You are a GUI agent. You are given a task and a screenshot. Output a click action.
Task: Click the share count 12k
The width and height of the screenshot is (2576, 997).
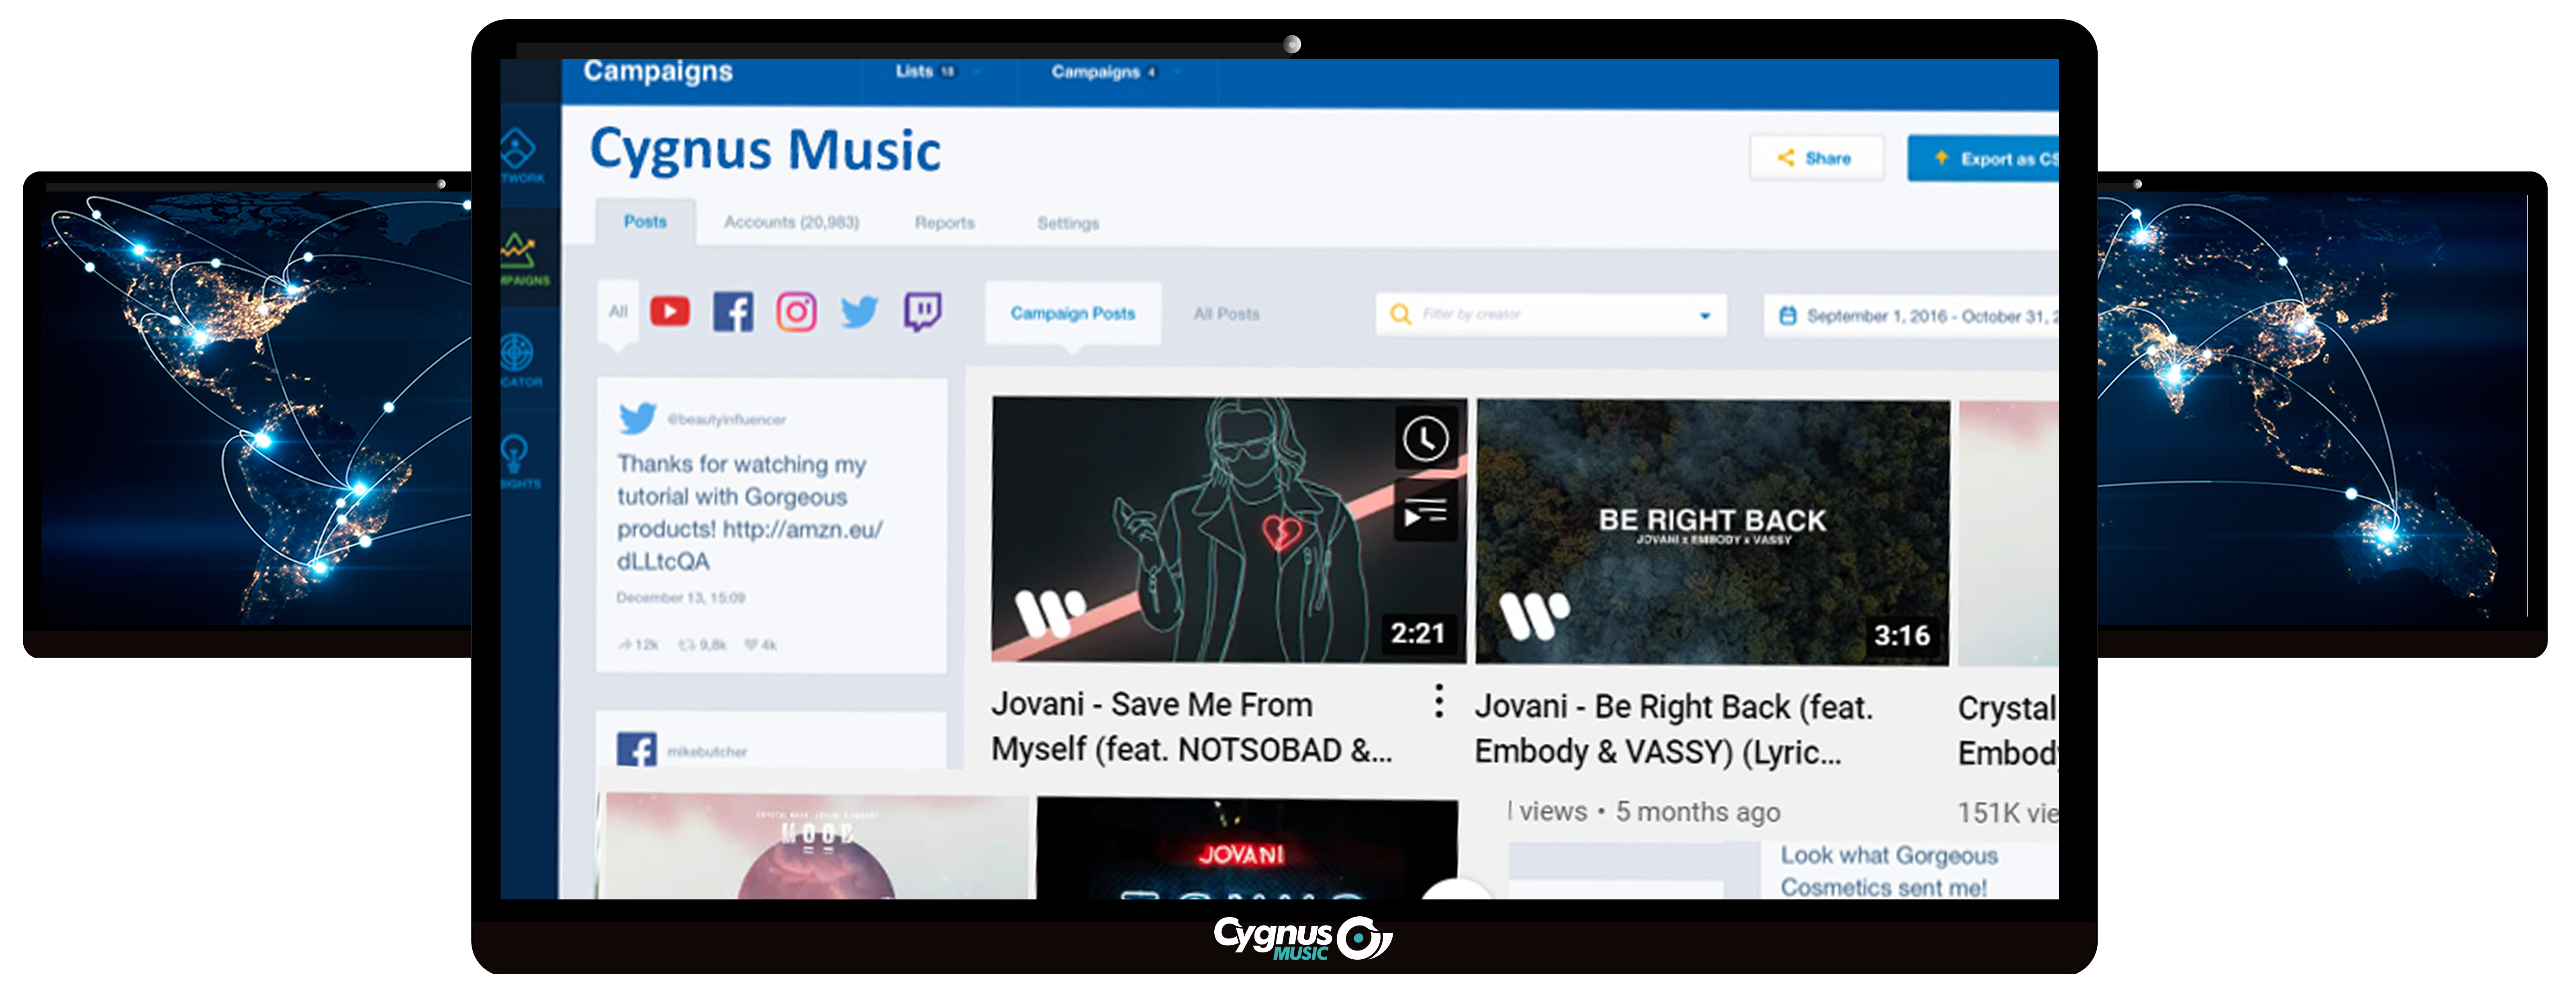(x=638, y=645)
